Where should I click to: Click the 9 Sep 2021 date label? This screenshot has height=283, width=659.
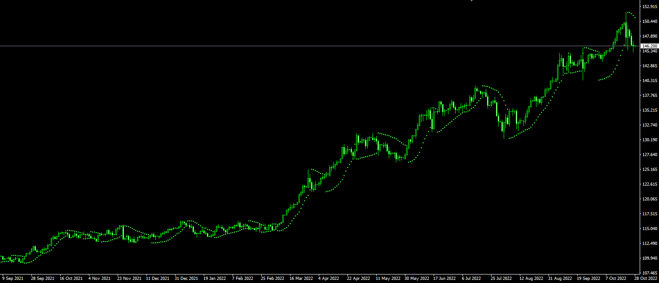tap(13, 279)
